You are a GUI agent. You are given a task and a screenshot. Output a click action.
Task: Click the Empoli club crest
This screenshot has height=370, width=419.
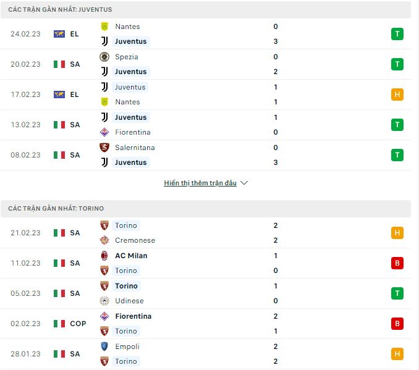pyautogui.click(x=104, y=347)
